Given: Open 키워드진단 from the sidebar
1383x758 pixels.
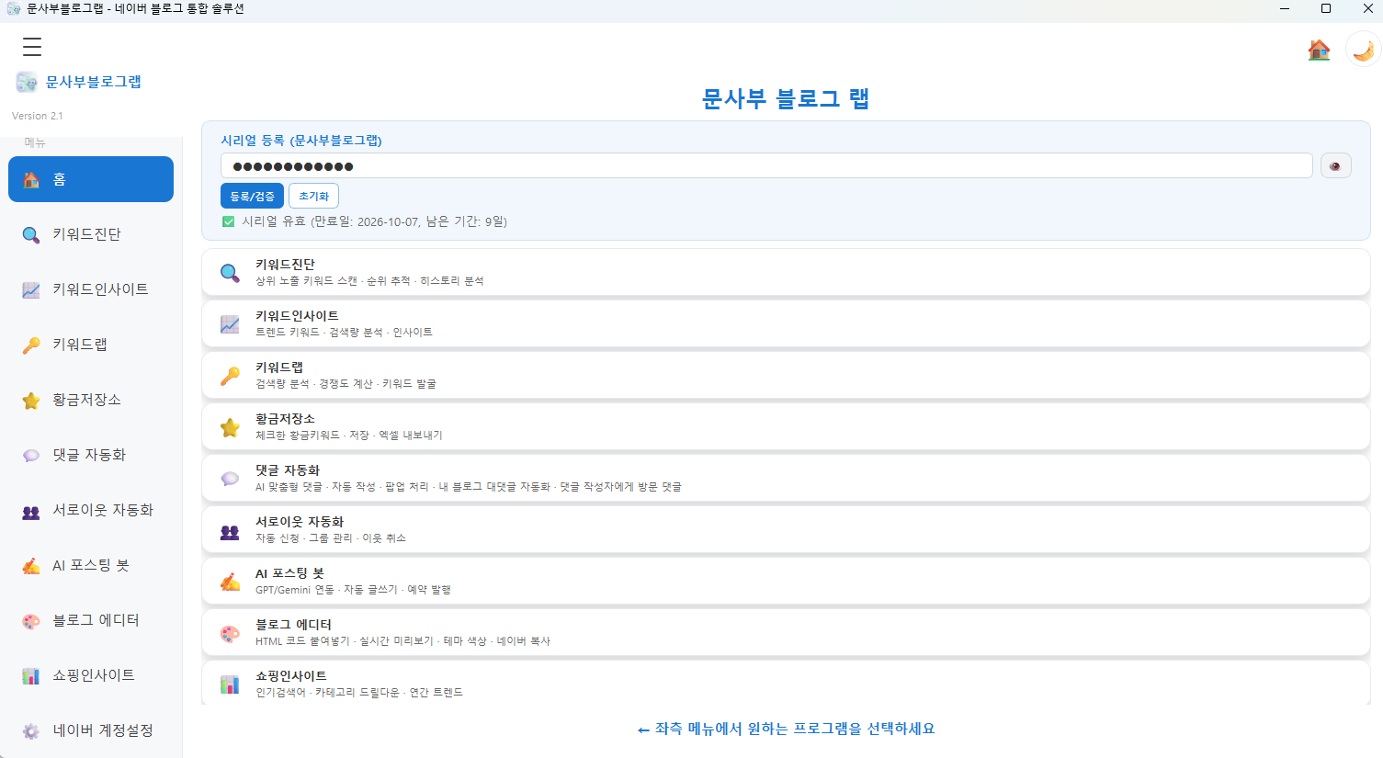Looking at the screenshot, I should pyautogui.click(x=91, y=234).
